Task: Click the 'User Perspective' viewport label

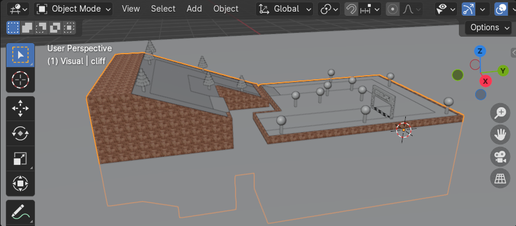Action: coord(80,48)
